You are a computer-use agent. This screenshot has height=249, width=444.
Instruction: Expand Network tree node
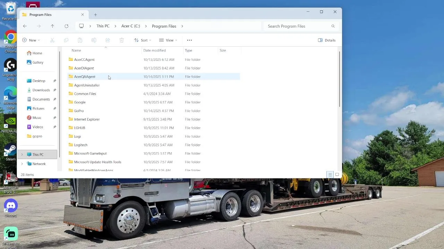[x=22, y=164]
